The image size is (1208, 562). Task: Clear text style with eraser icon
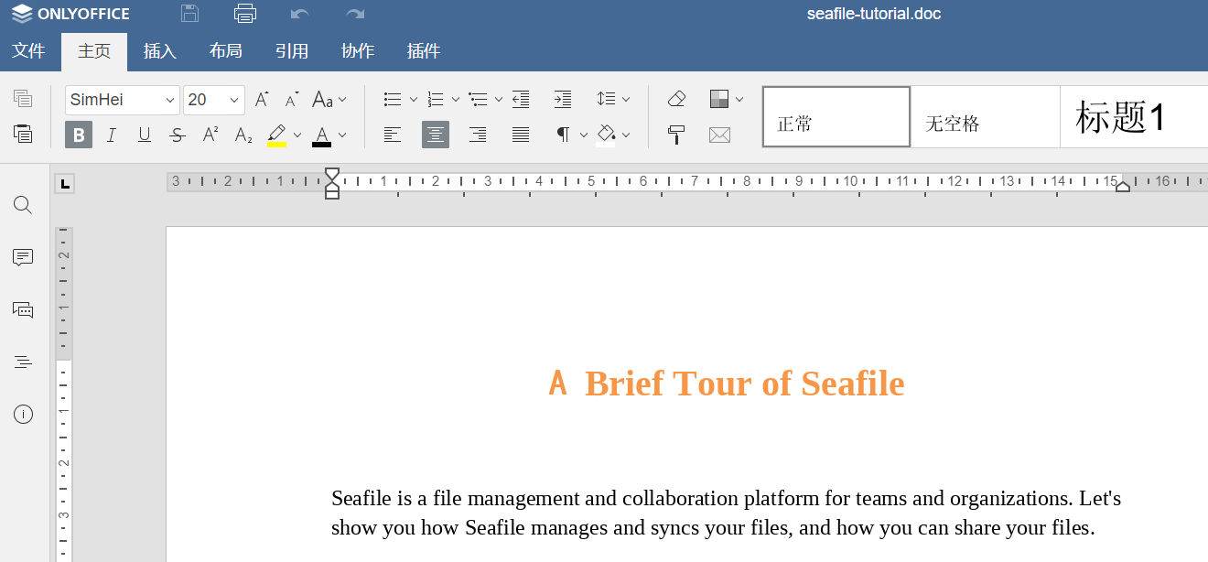pyautogui.click(x=676, y=99)
